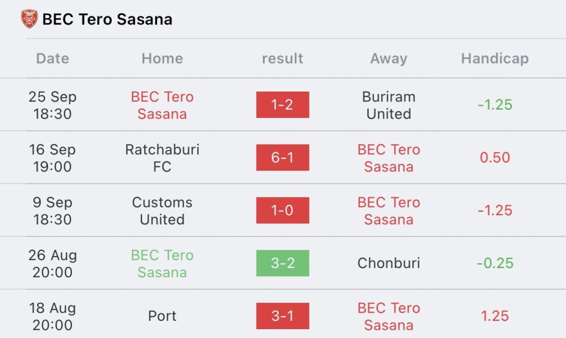Select the 25 Sep 18:30 match date
This screenshot has width=566, height=338.
point(53,105)
